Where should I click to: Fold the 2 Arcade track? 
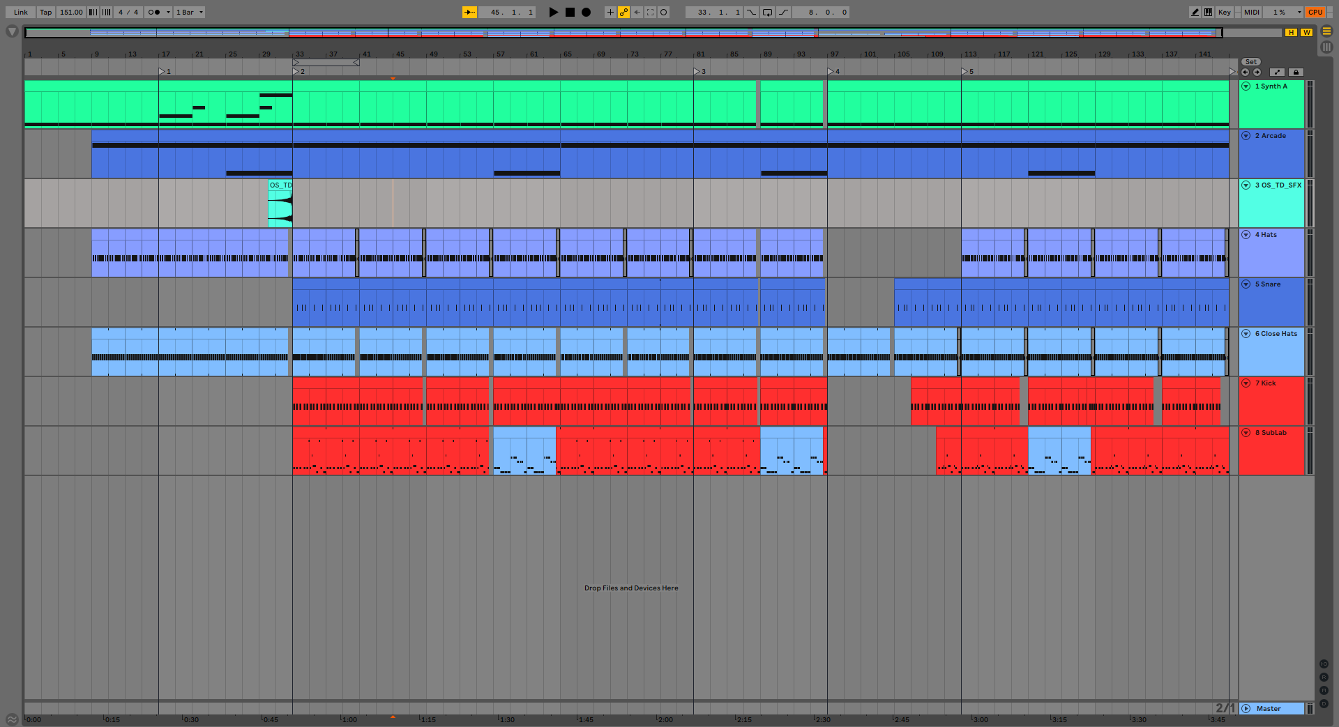tap(1246, 136)
